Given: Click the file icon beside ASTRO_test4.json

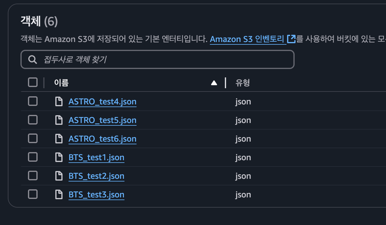Looking at the screenshot, I should 59,102.
